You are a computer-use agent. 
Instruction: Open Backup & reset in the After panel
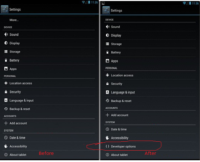[x=150, y=101]
